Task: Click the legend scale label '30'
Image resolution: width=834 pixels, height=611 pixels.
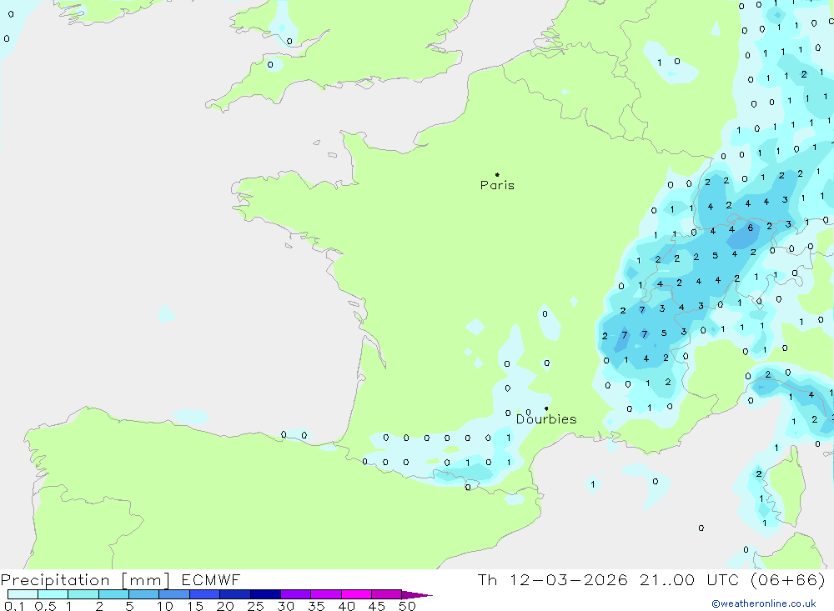Action: point(285,606)
